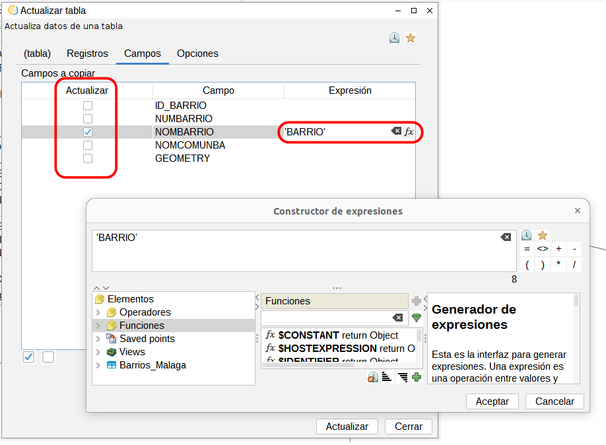Enable update checkbox for ID_BARRIO

coord(88,106)
